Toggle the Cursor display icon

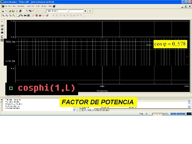tap(47, 15)
